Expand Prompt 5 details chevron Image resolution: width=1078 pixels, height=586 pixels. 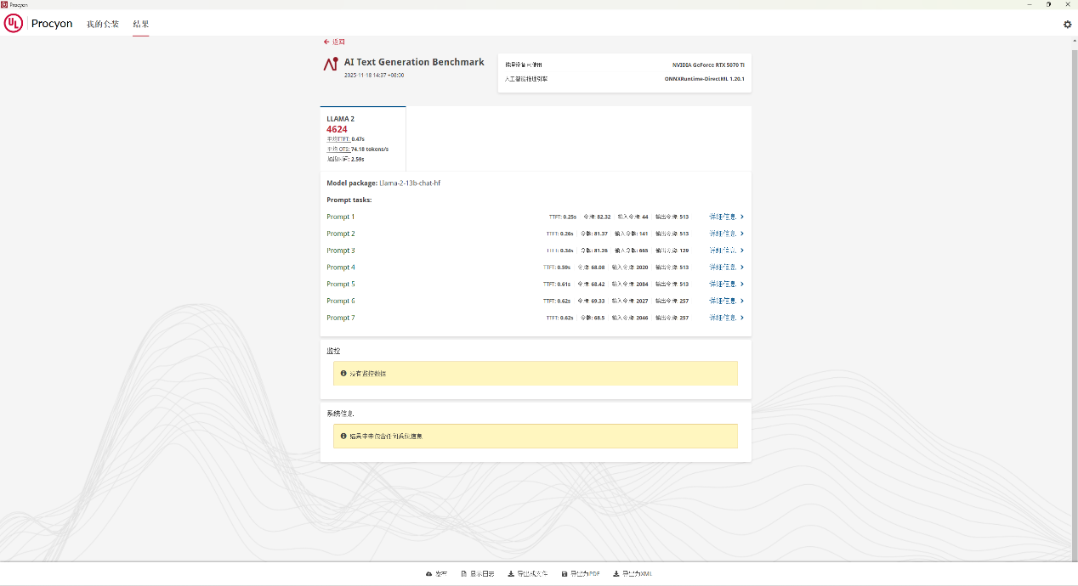742,284
